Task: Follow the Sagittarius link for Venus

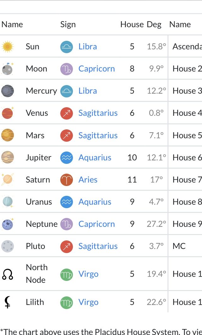Action: [98, 113]
